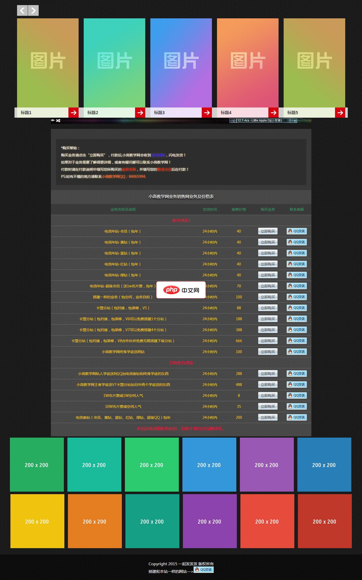The width and height of the screenshot is (362, 580).
Task: Open QQ交谈 chat in the page footer
Action: 204,570
